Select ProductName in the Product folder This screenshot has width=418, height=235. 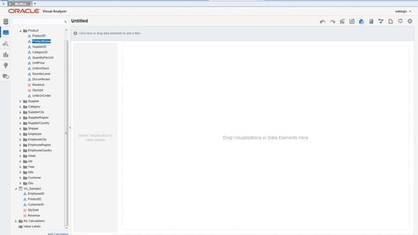41,41
